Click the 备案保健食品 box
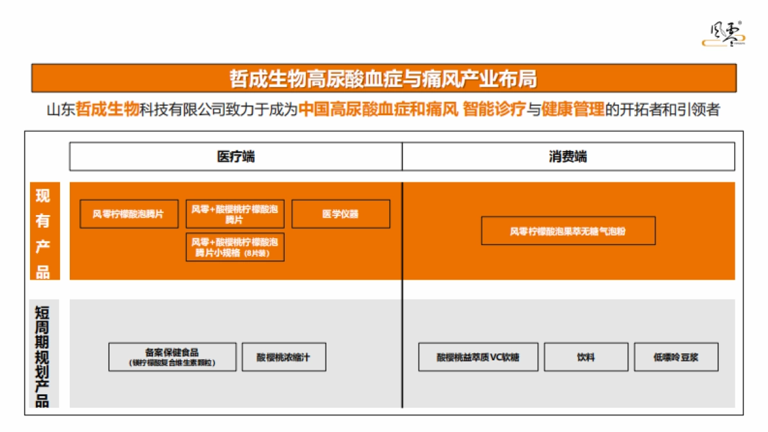The image size is (768, 432). tap(173, 356)
